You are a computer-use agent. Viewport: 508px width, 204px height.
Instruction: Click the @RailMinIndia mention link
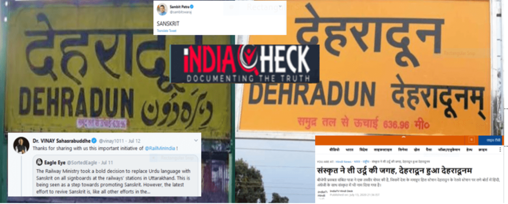(160, 149)
